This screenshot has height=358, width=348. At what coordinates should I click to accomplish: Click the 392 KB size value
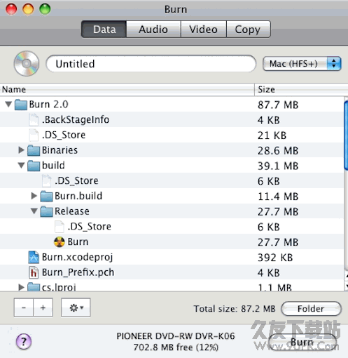[275, 258]
